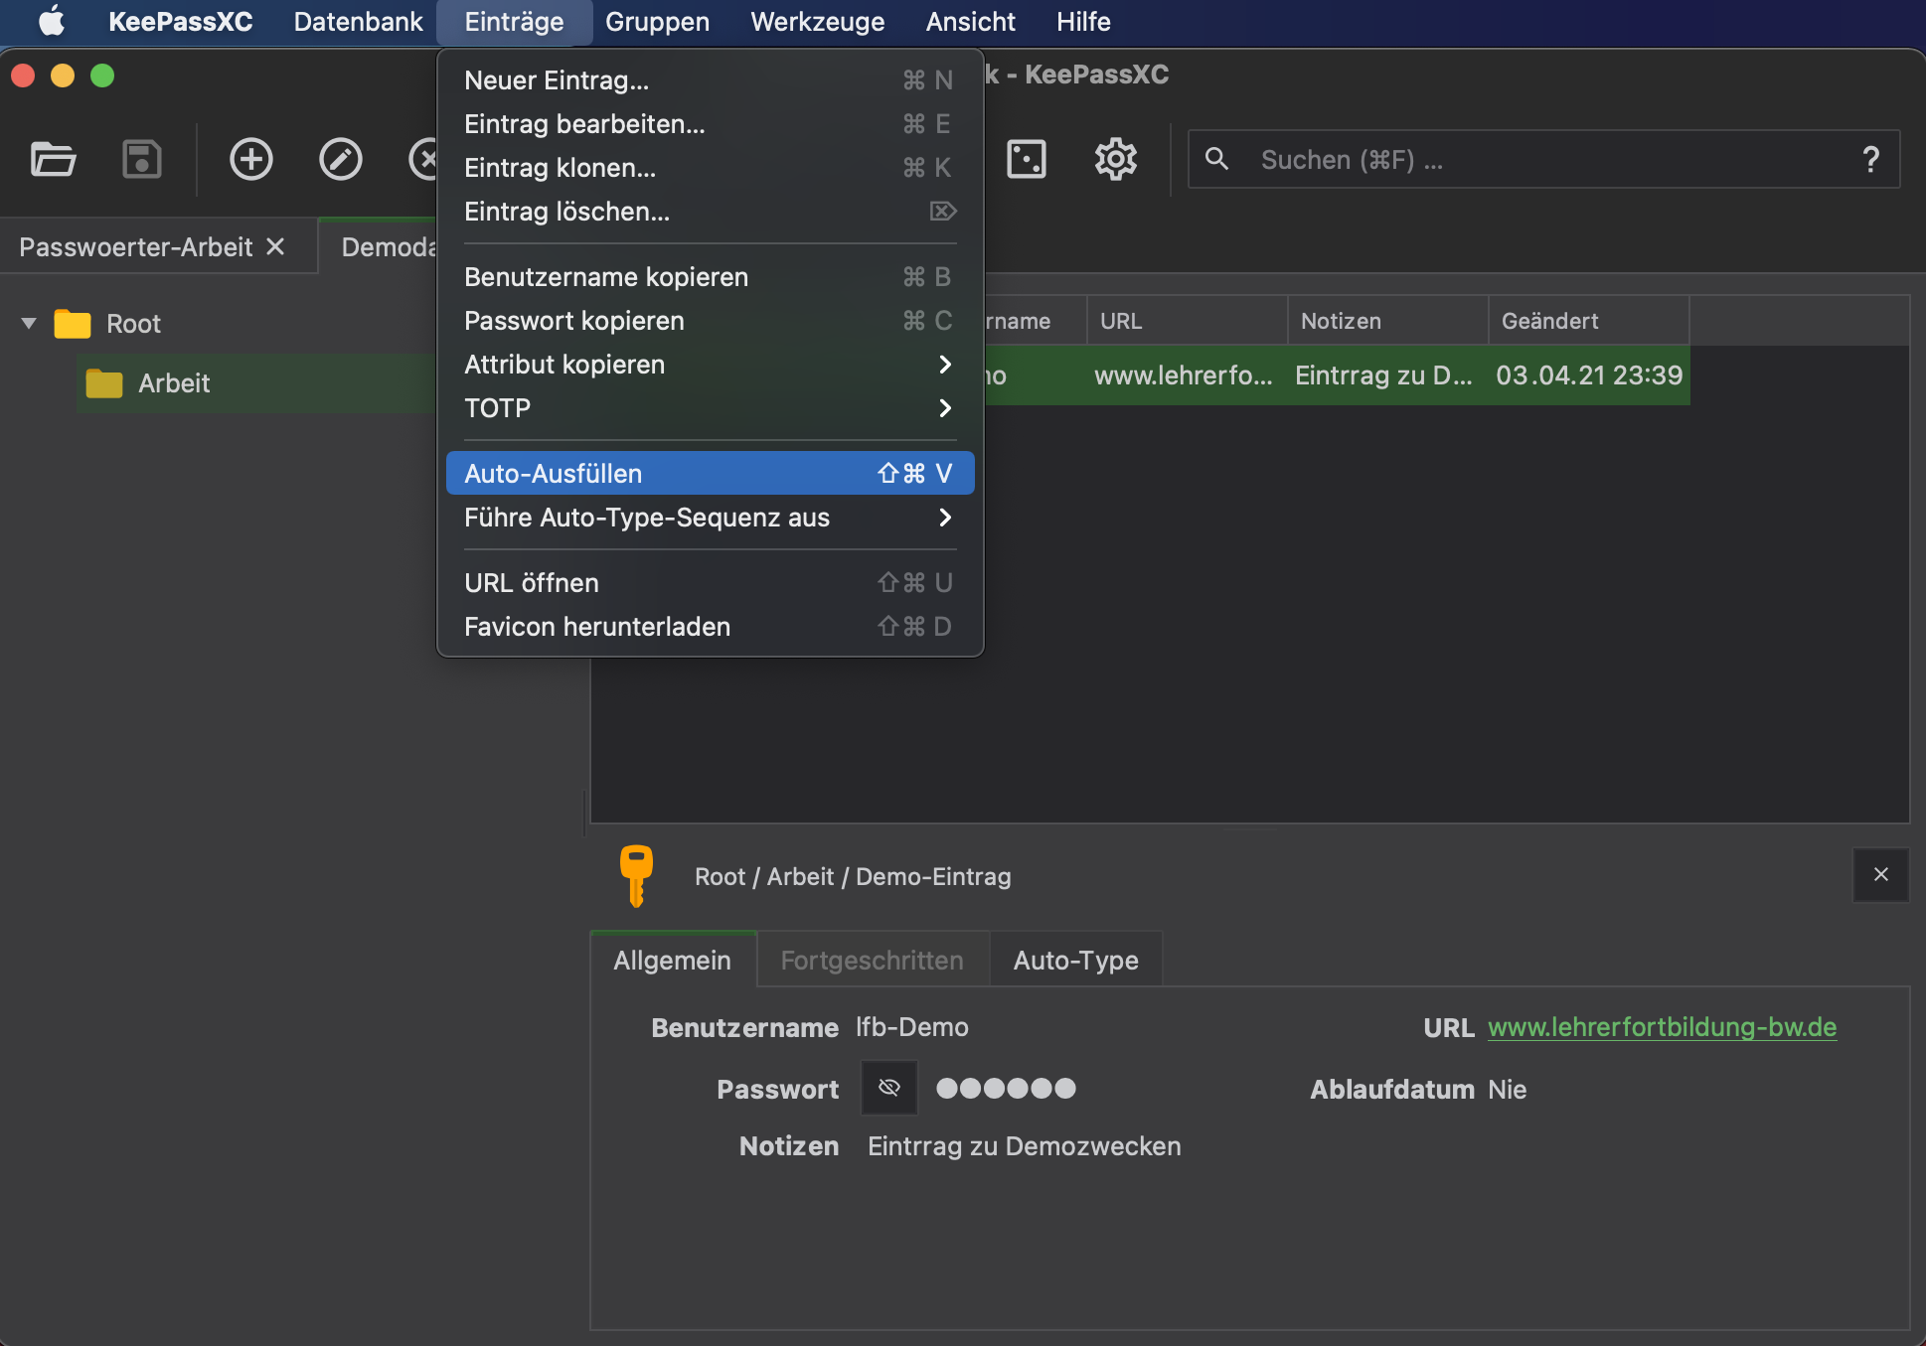The height and width of the screenshot is (1346, 1926).
Task: Open settings with the gear icon
Action: point(1115,159)
